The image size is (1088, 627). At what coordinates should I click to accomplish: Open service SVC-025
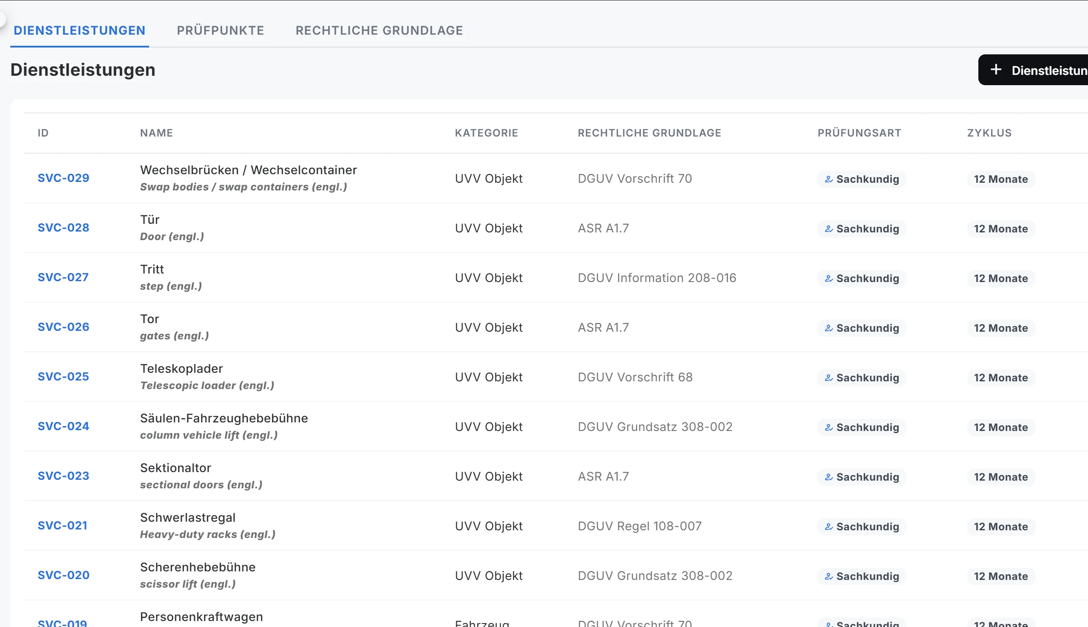click(63, 376)
